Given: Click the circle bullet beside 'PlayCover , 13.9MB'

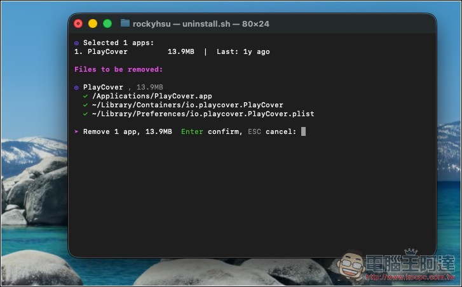Looking at the screenshot, I should pyautogui.click(x=77, y=88).
